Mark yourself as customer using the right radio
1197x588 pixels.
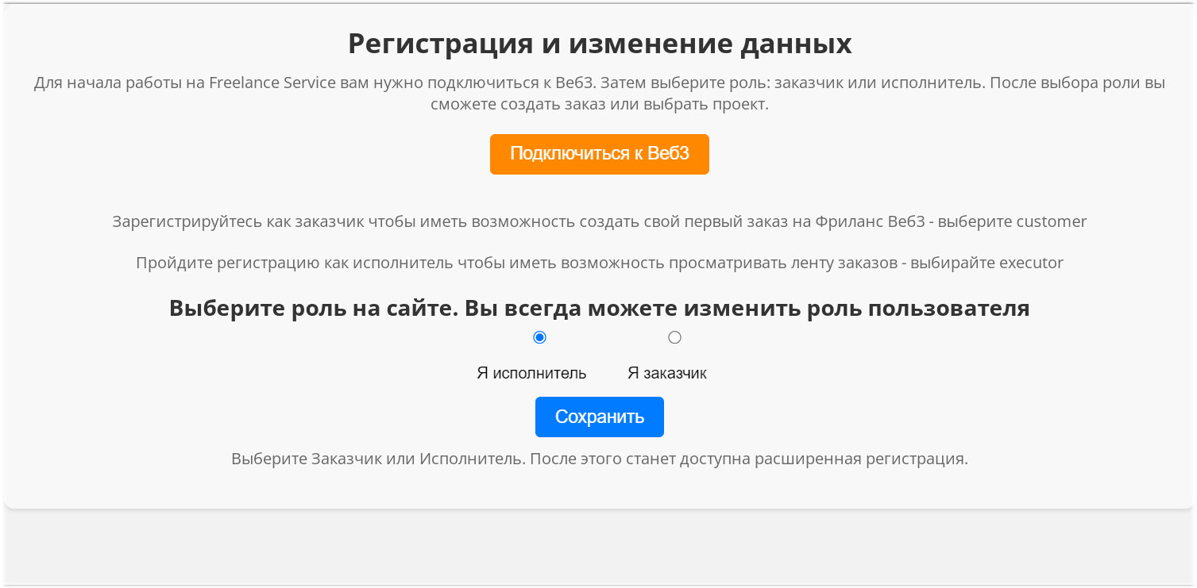click(x=674, y=337)
